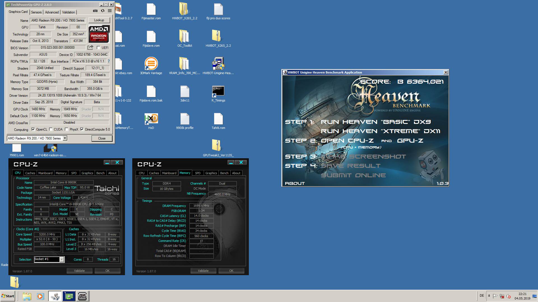Open the VRAM_Info_390_MC folder

point(185,66)
